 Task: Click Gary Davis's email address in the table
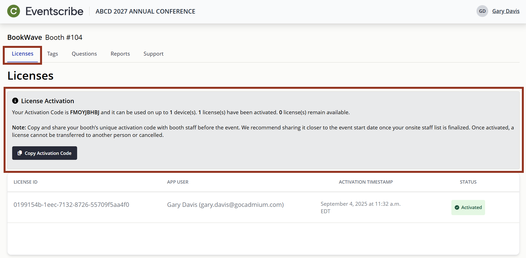(x=241, y=205)
